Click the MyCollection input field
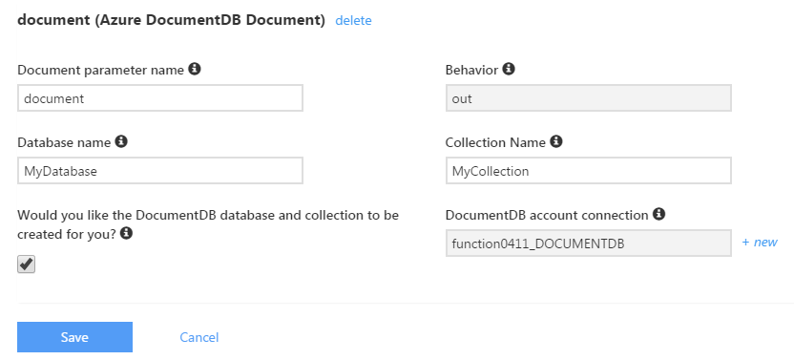The width and height of the screenshot is (794, 360). point(589,171)
